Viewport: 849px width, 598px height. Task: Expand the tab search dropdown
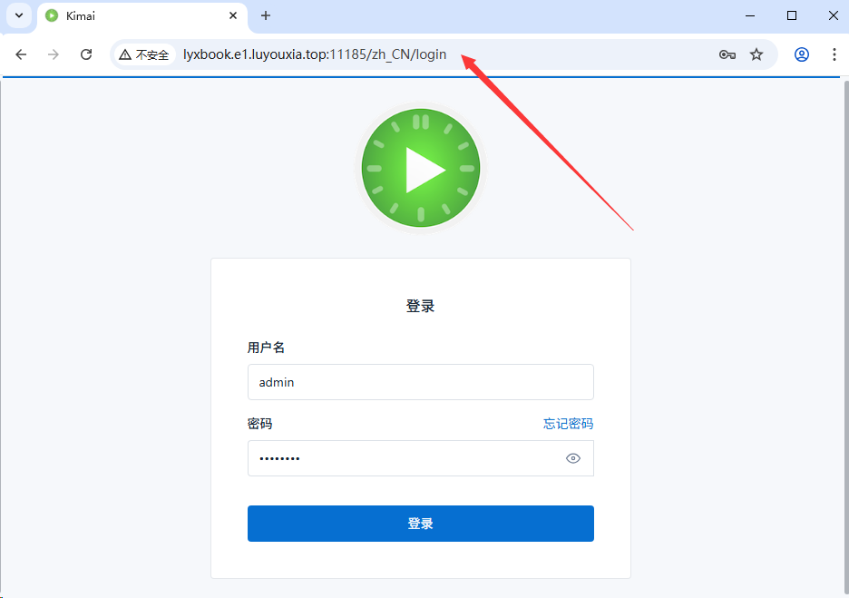click(19, 15)
